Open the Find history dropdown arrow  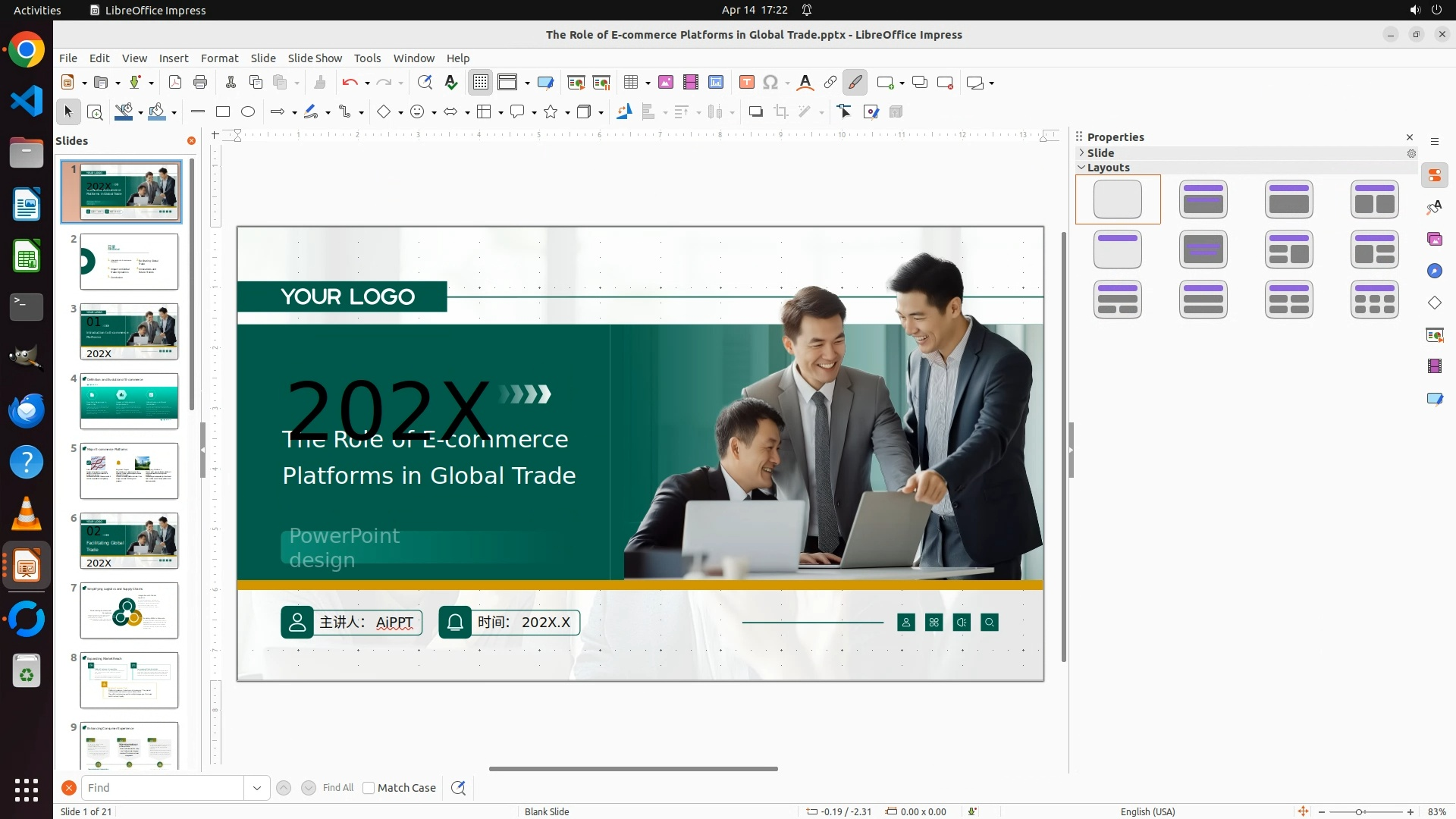(x=257, y=788)
